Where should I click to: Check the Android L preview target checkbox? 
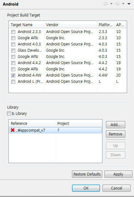(13, 82)
